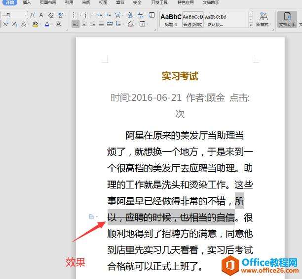The width and height of the screenshot is (302, 279).
Task: Toggle center alignment
Action: (84, 24)
